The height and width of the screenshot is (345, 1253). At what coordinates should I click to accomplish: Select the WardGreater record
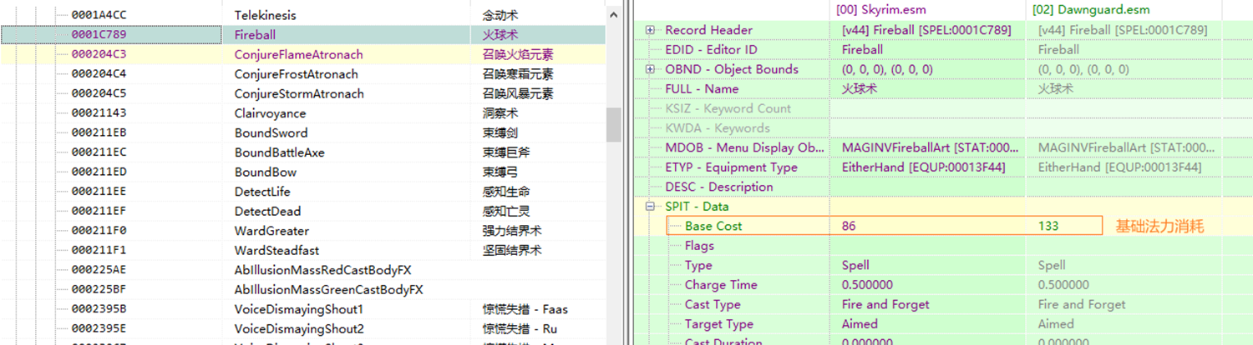[303, 231]
